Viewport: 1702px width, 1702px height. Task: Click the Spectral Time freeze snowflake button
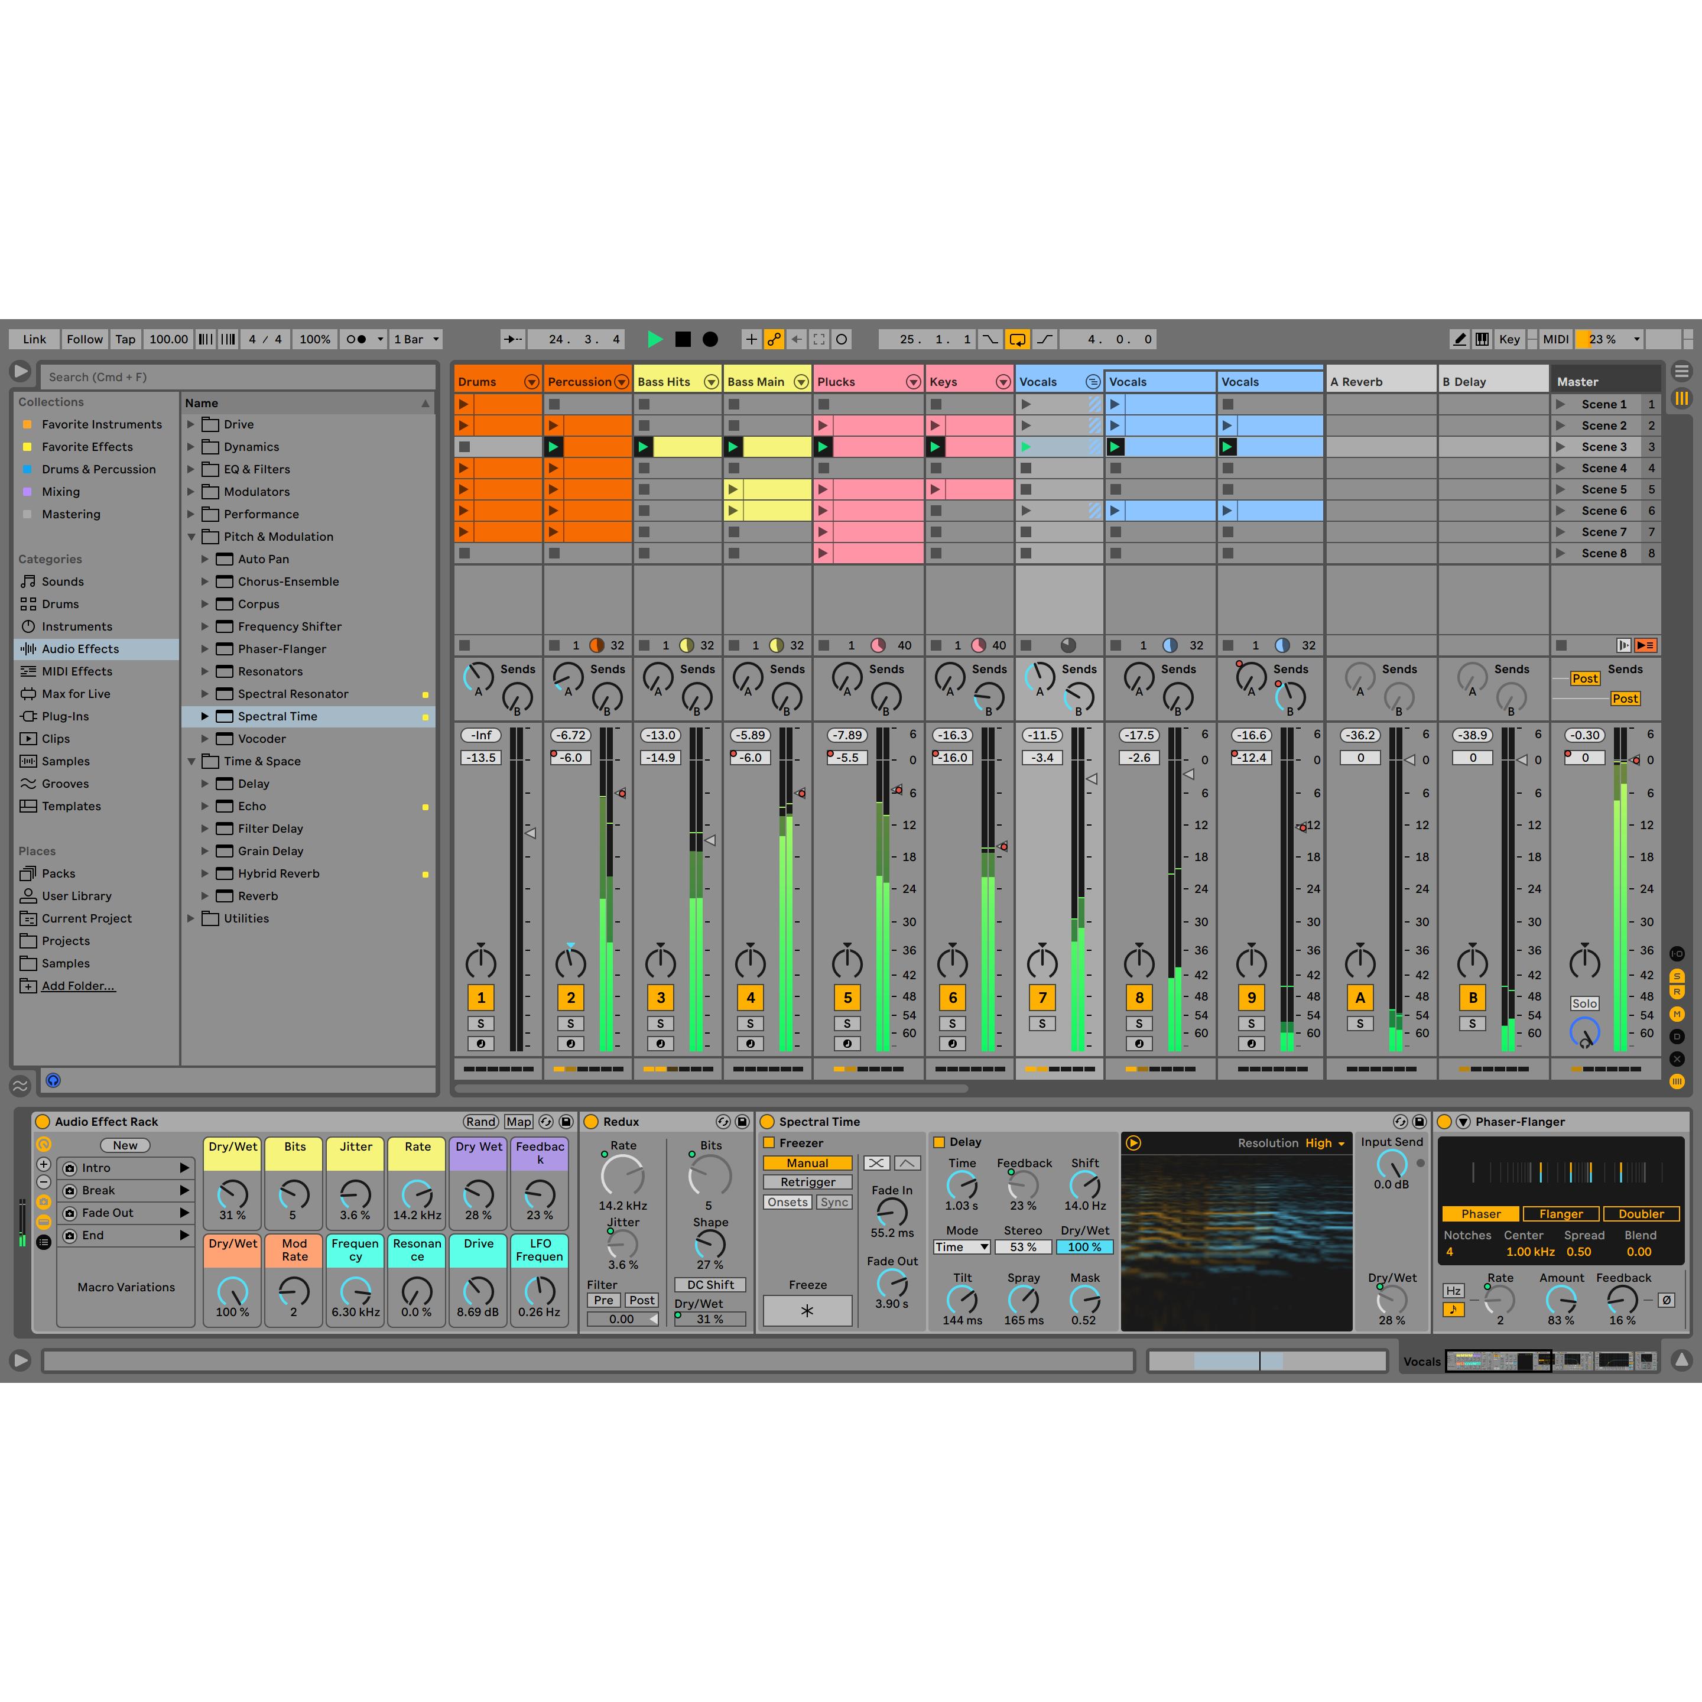(807, 1311)
